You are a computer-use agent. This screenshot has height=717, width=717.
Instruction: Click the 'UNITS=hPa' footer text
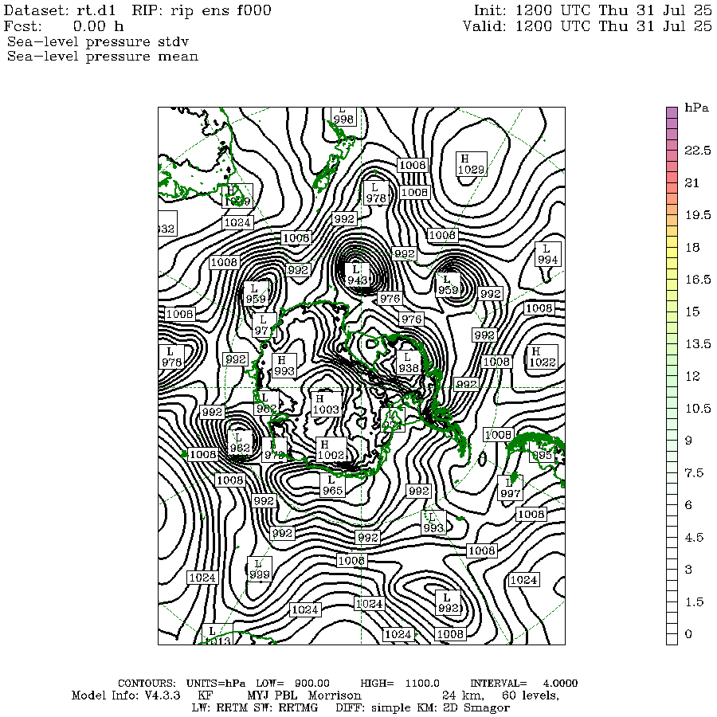[215, 684]
